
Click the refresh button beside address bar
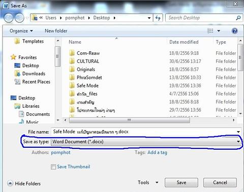point(158,18)
